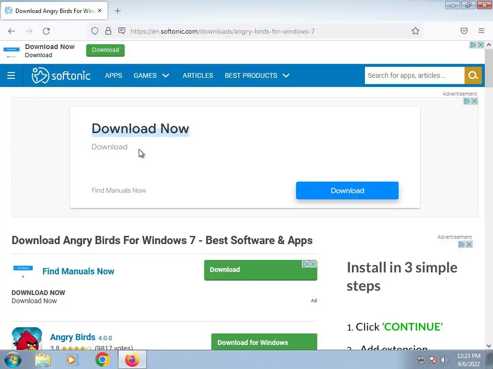This screenshot has width=493, height=369.
Task: Click the blue Download button in ad
Action: (x=347, y=190)
